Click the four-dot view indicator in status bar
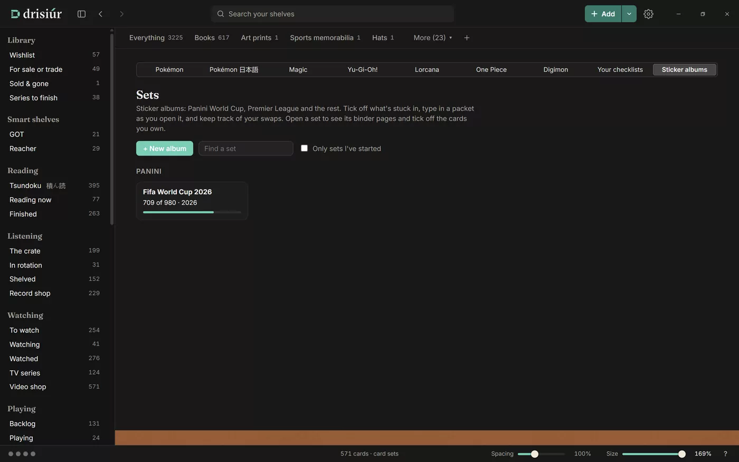Image resolution: width=739 pixels, height=462 pixels. click(x=22, y=454)
